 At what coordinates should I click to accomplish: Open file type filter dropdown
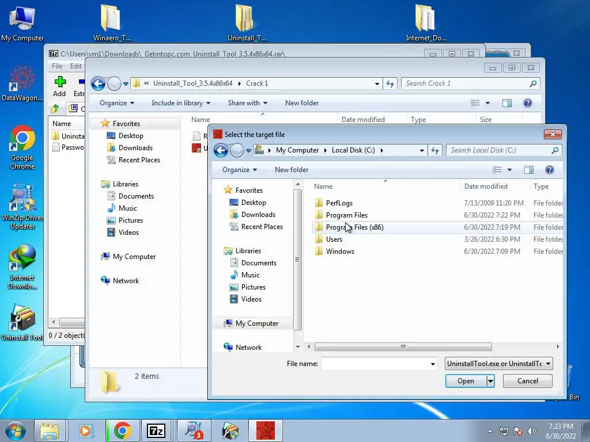tap(498, 364)
